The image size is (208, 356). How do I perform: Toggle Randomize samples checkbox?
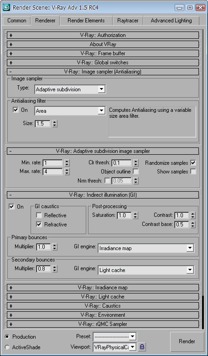(193, 163)
